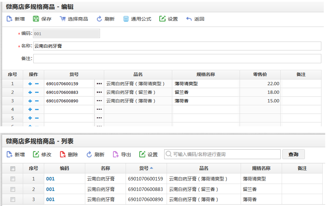Click 货号 6901070600890 in the list
Image resolution: width=328 pixels, height=206 pixels.
146,200
